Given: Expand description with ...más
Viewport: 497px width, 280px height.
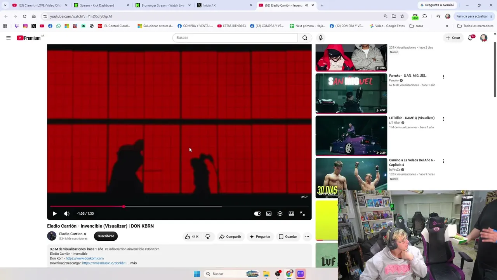Looking at the screenshot, I should (132, 263).
